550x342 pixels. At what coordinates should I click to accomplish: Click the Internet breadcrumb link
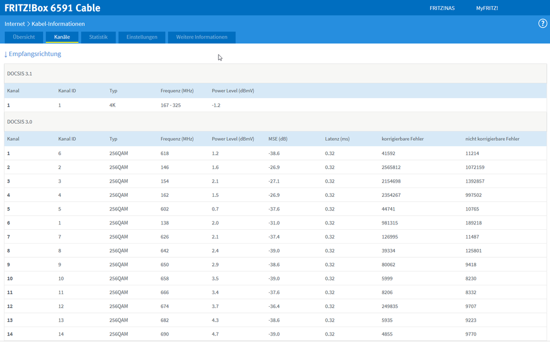[x=14, y=24]
